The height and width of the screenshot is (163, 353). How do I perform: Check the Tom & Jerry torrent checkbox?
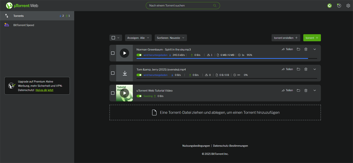[113, 73]
